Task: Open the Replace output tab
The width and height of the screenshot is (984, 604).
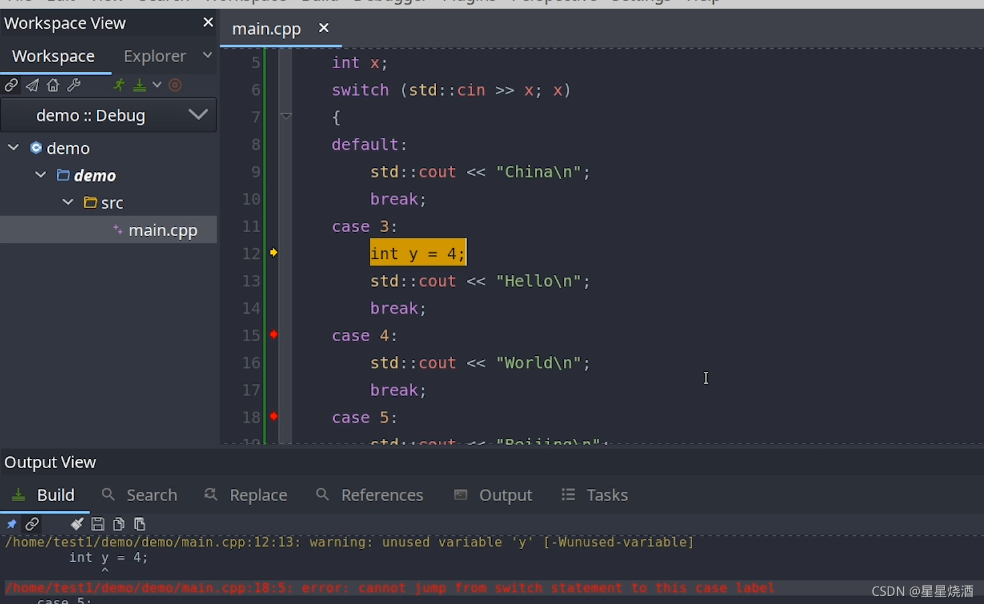Action: tap(245, 495)
